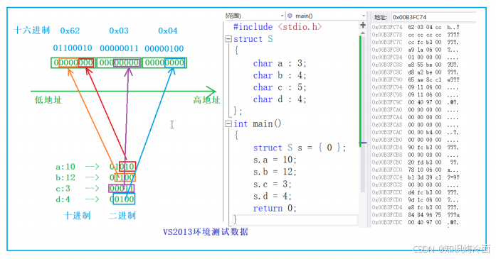Click the binary value 01100010 in the diagram
This screenshot has height=259, width=496.
[x=73, y=48]
